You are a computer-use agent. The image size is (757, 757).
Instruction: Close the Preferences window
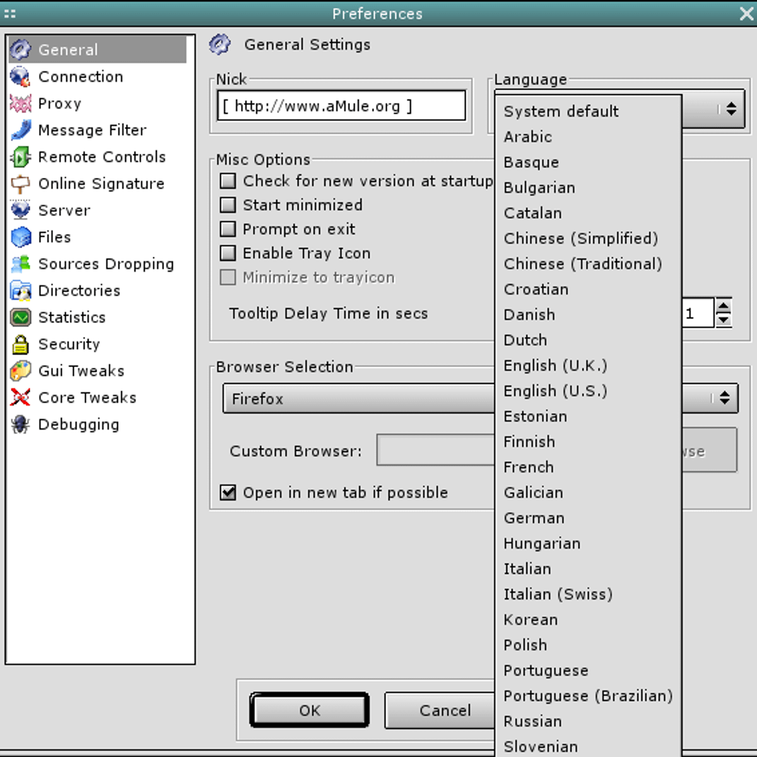tap(746, 13)
